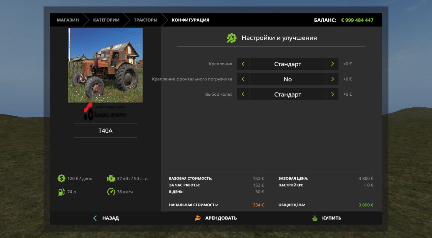432x238 pixels.
Task: Choose previous wheel option in Выбор колес
Action: (x=243, y=95)
